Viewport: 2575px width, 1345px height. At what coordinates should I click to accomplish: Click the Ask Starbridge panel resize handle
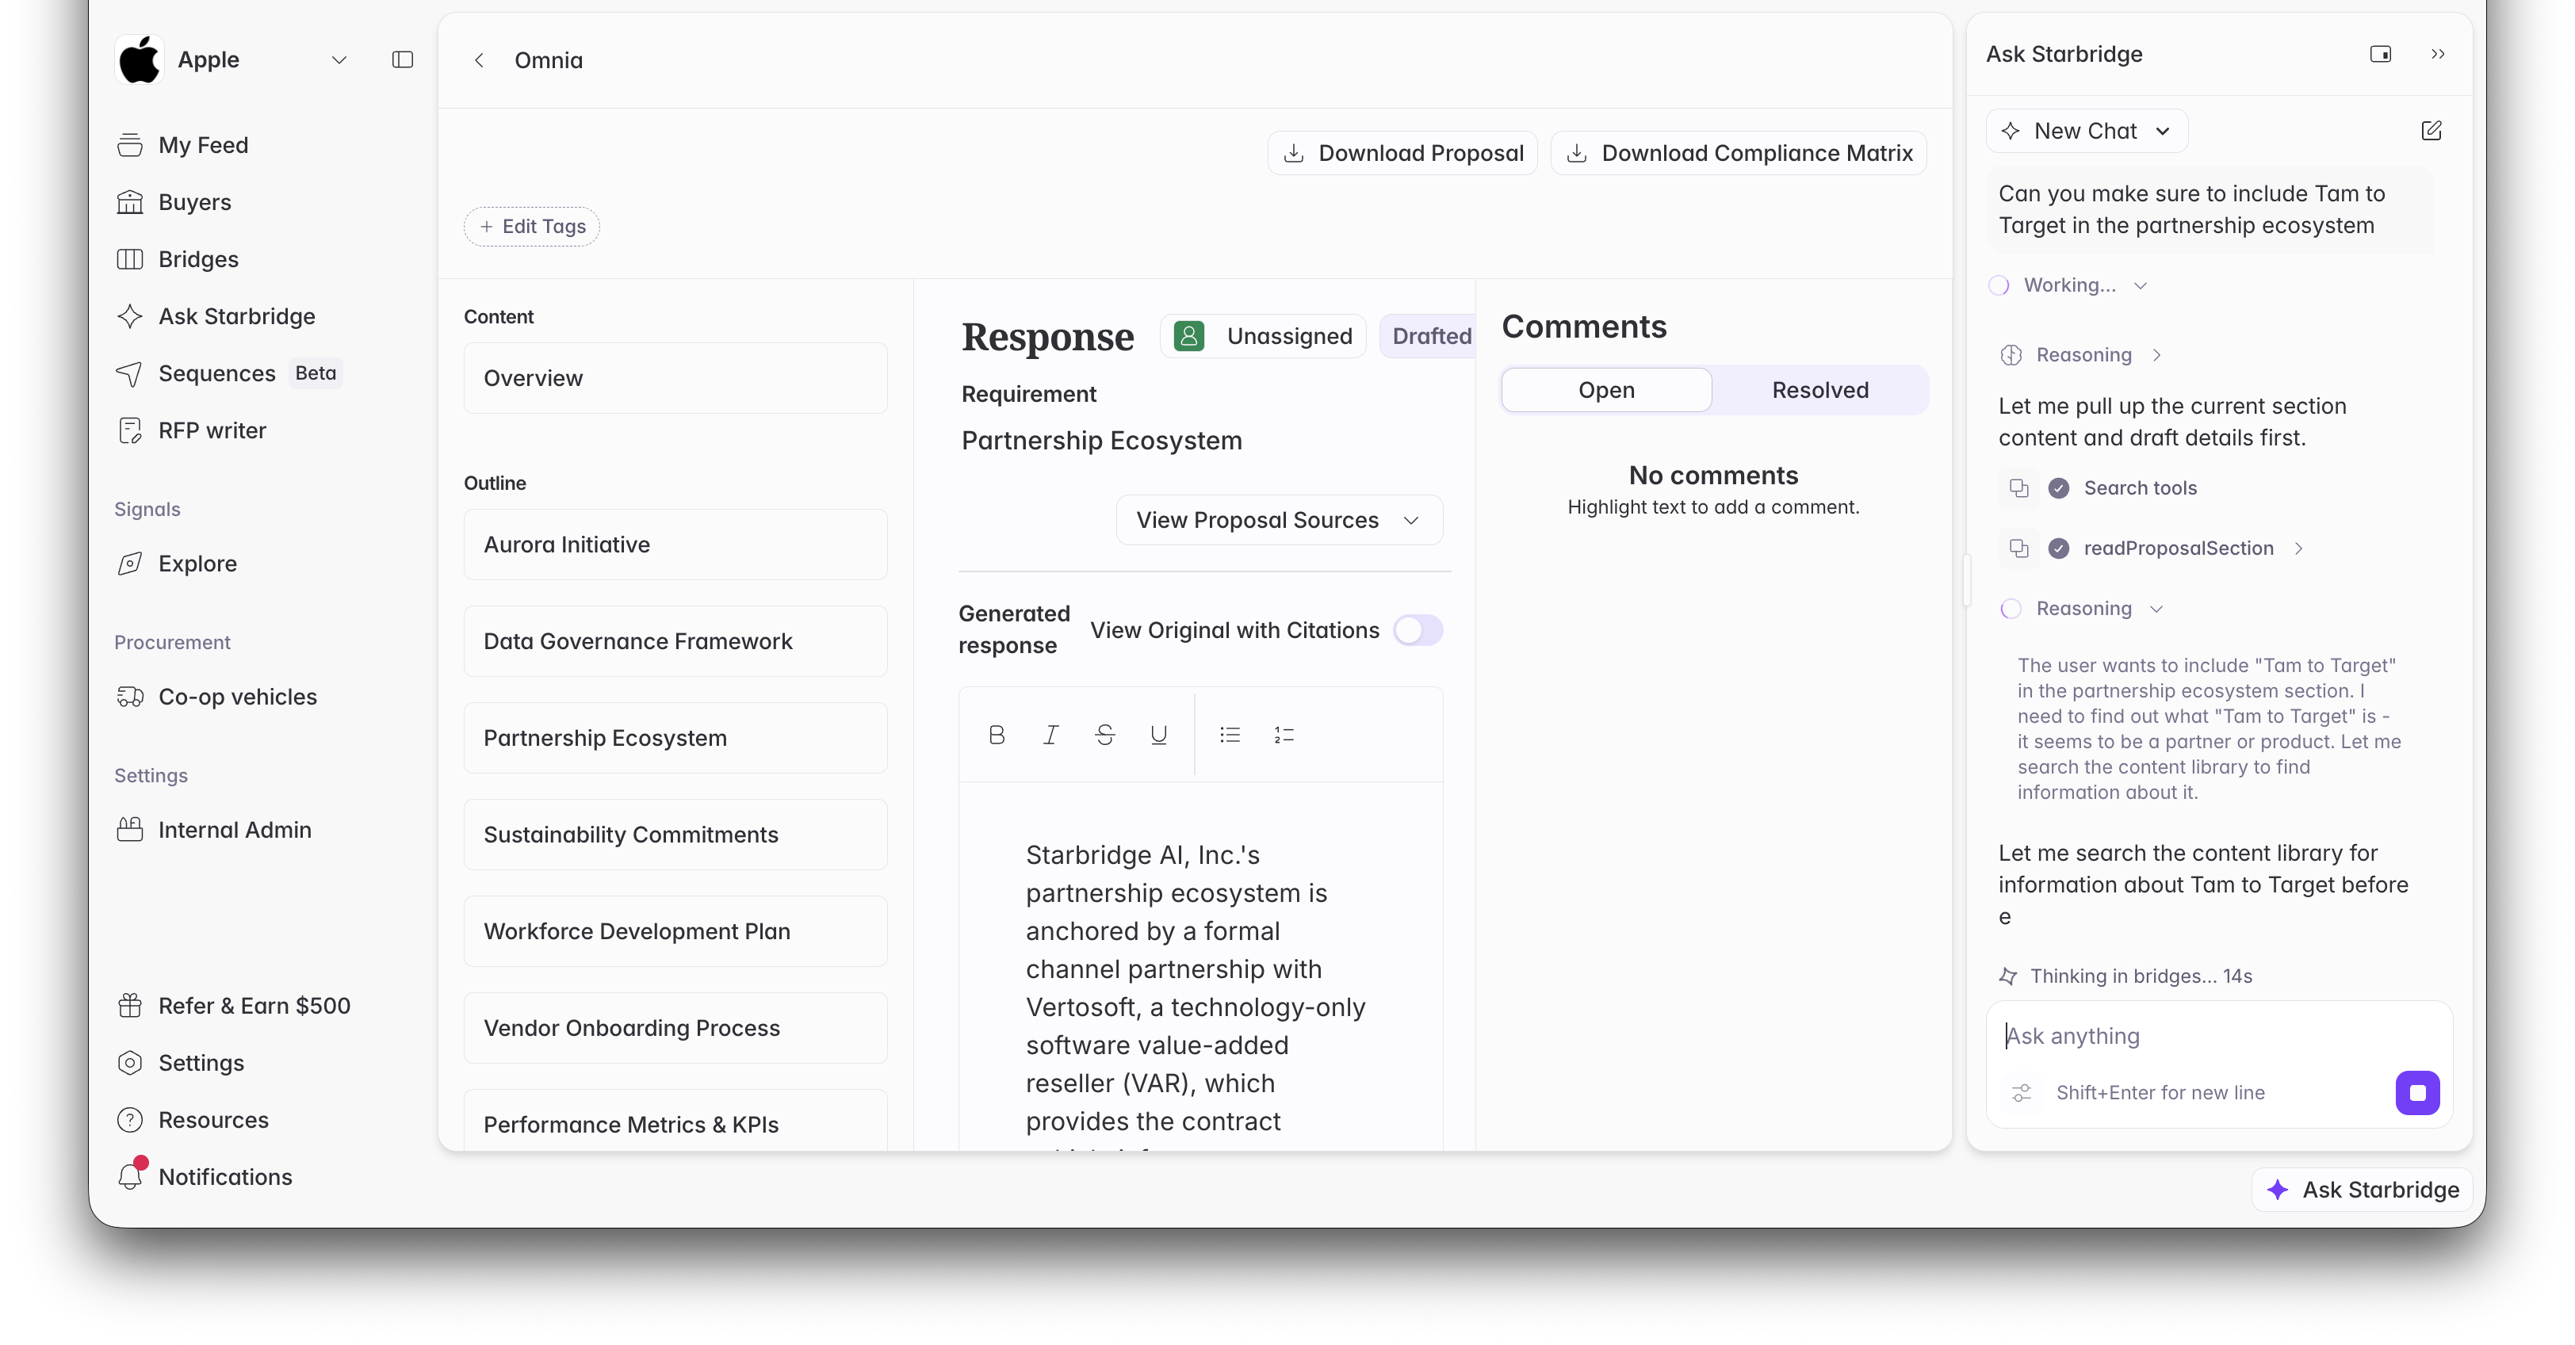tap(1966, 579)
